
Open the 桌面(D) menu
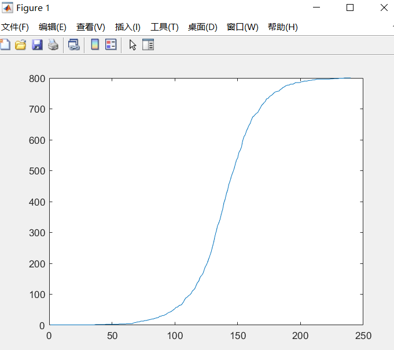point(202,27)
